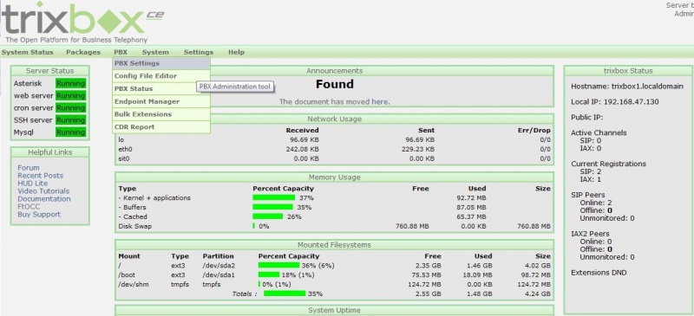Image resolution: width=694 pixels, height=316 pixels.
Task: Click the Helpful Links panel header
Action: (x=50, y=152)
